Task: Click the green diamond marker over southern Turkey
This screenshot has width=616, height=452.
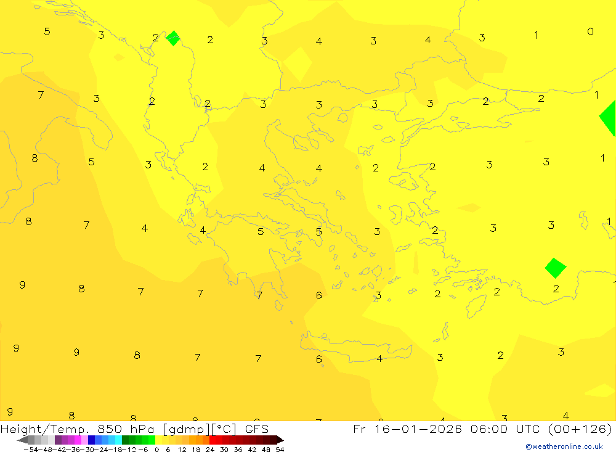Action: point(555,268)
